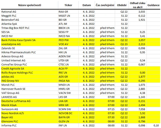Select the "Odhad zisku na akcii" header

coord(137,5)
